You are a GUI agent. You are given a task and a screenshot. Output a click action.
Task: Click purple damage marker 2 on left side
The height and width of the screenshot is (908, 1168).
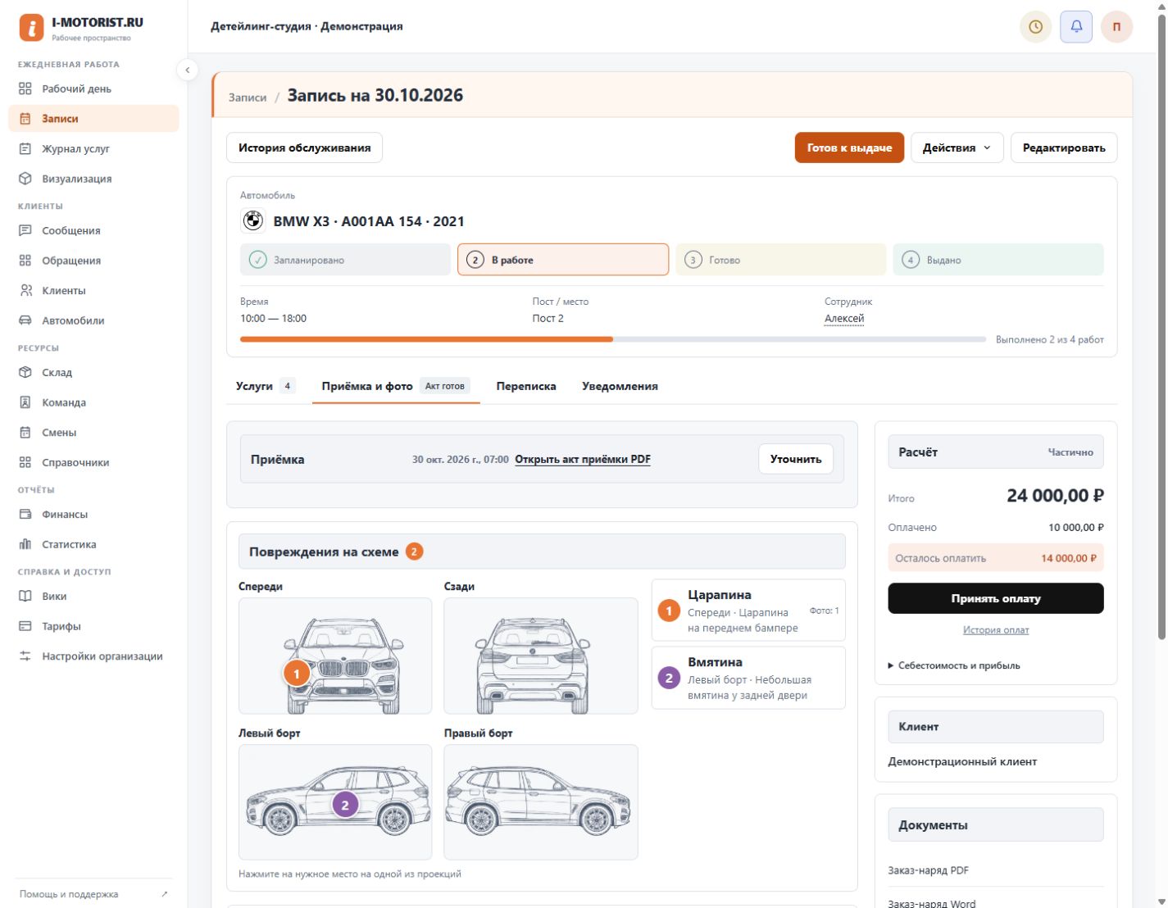pyautogui.click(x=345, y=805)
